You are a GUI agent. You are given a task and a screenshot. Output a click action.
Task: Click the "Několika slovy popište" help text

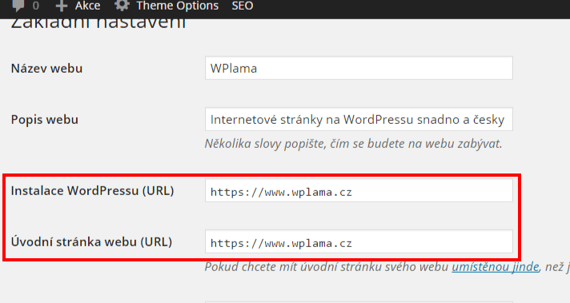point(353,144)
